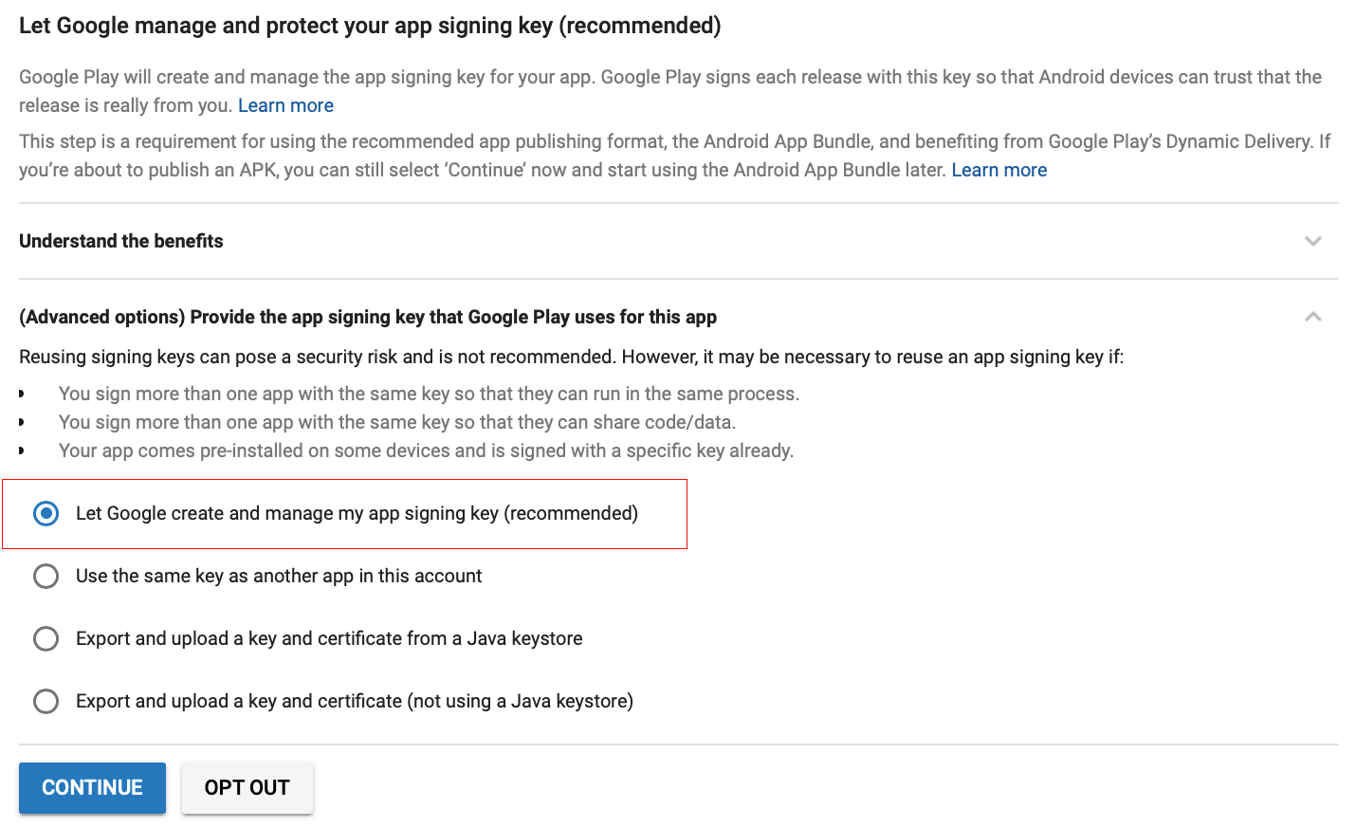Viewport: 1356px width, 827px height.
Task: Select the Let Google create and manage radio button
Action: pos(46,513)
